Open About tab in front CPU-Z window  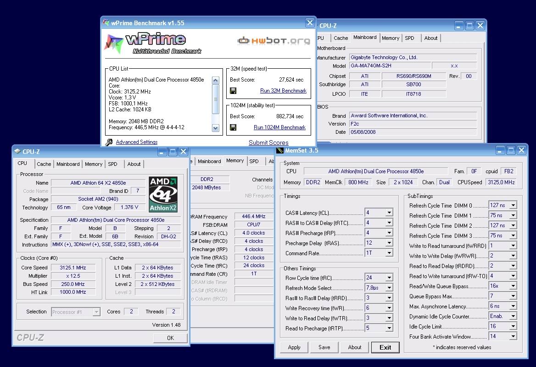pos(134,164)
